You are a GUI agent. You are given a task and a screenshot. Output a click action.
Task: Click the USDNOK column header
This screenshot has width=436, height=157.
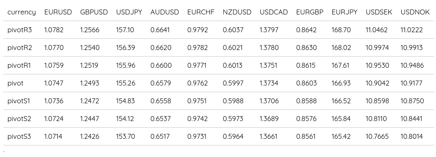[x=415, y=12]
